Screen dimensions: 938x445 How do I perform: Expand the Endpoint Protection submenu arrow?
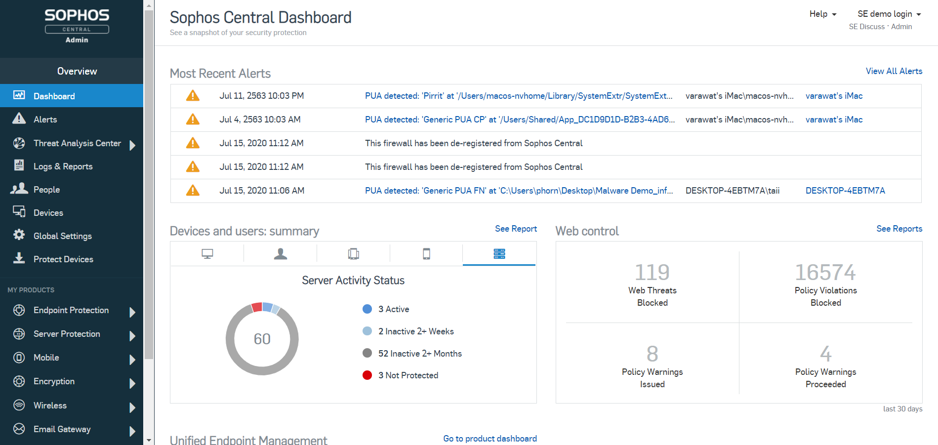point(132,312)
